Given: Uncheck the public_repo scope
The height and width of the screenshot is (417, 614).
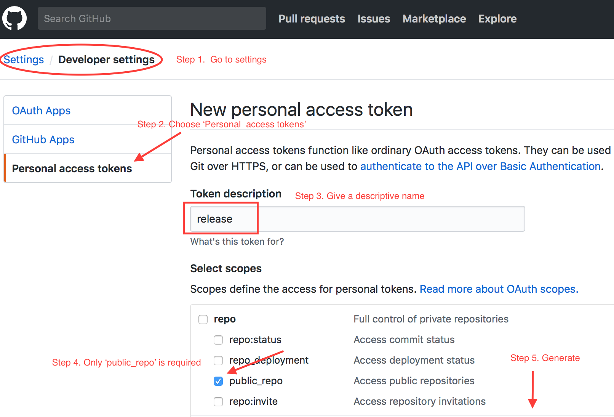Looking at the screenshot, I should pyautogui.click(x=218, y=381).
